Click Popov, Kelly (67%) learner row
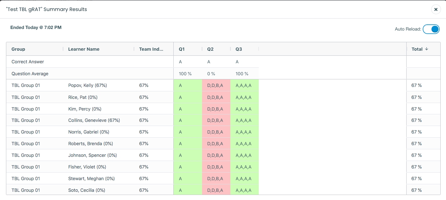The width and height of the screenshot is (446, 200). point(87,85)
